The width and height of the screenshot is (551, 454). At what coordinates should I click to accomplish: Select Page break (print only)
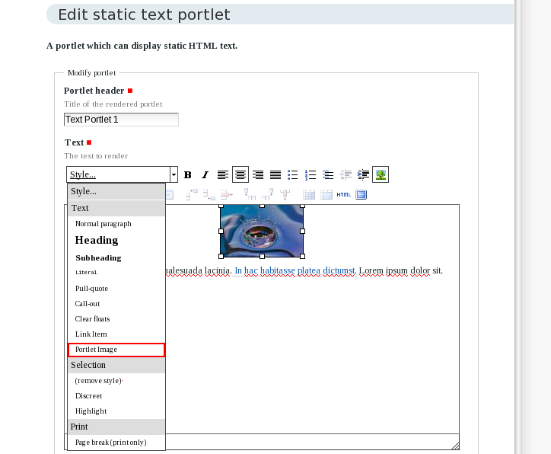point(116,443)
